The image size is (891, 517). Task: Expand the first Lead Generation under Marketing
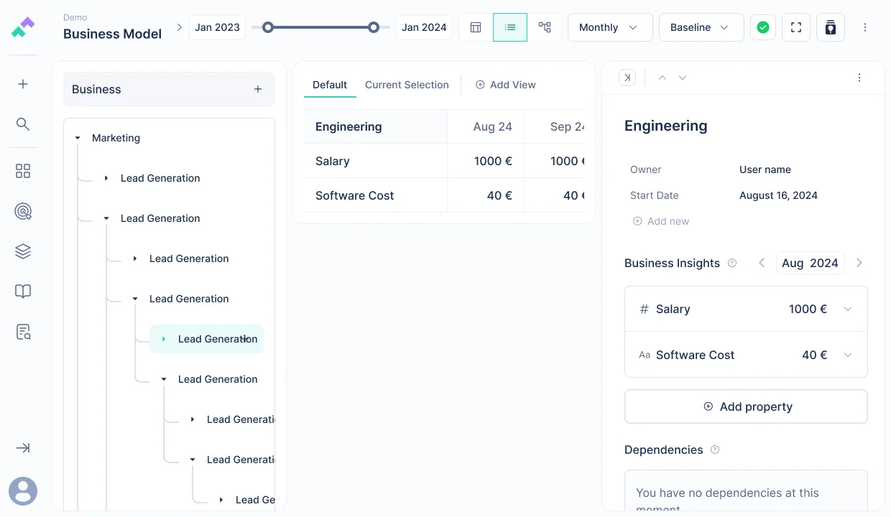tap(106, 178)
